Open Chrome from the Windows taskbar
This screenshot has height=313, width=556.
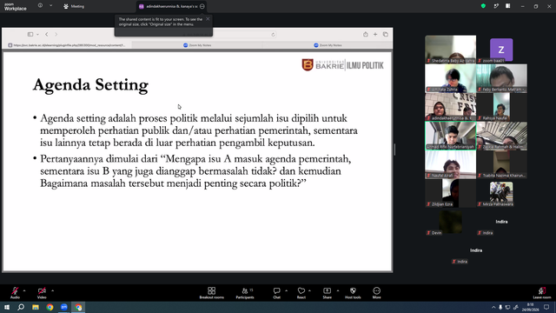(x=50, y=307)
